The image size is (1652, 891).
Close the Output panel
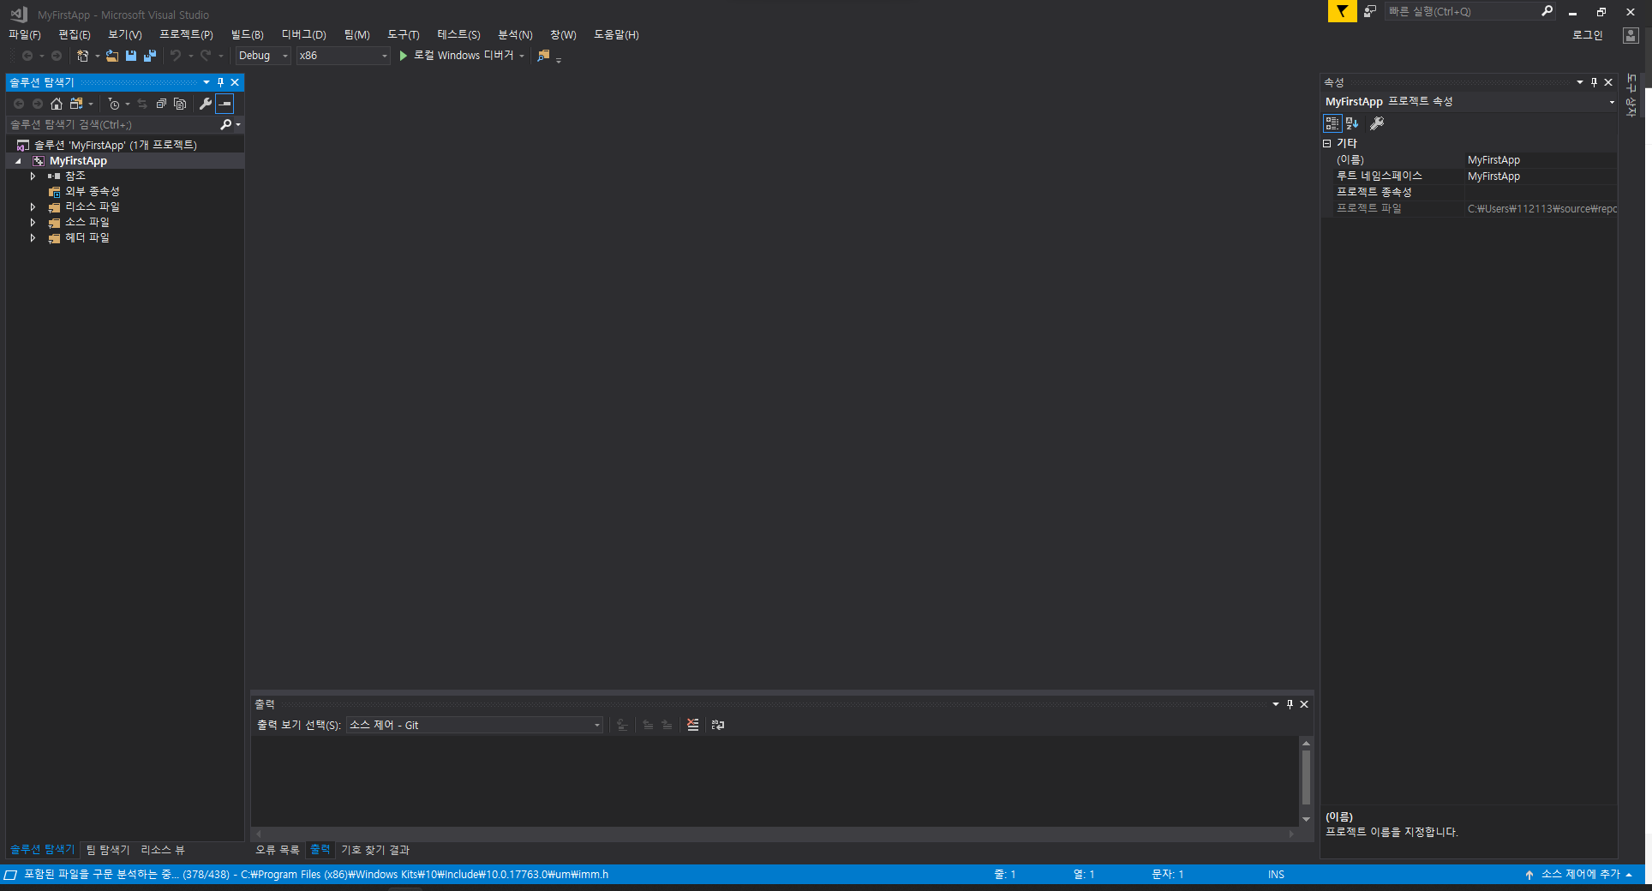1304,704
